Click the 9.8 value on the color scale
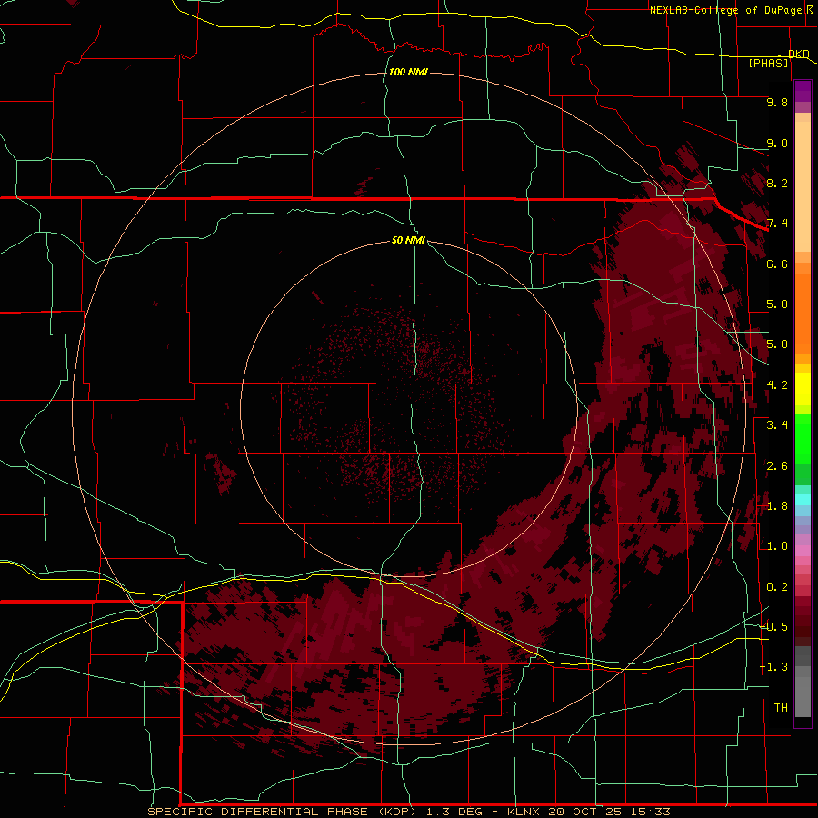 [x=777, y=102]
